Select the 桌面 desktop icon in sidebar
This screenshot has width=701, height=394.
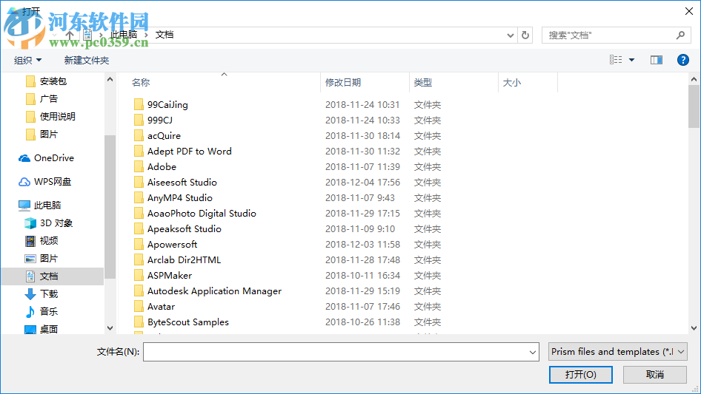[30, 329]
